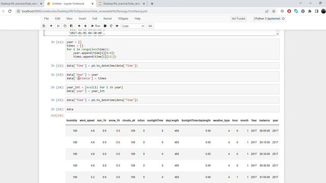This screenshot has width=326, height=183.
Task: Open the browser extensions puzzle icon
Action: pos(310,11)
